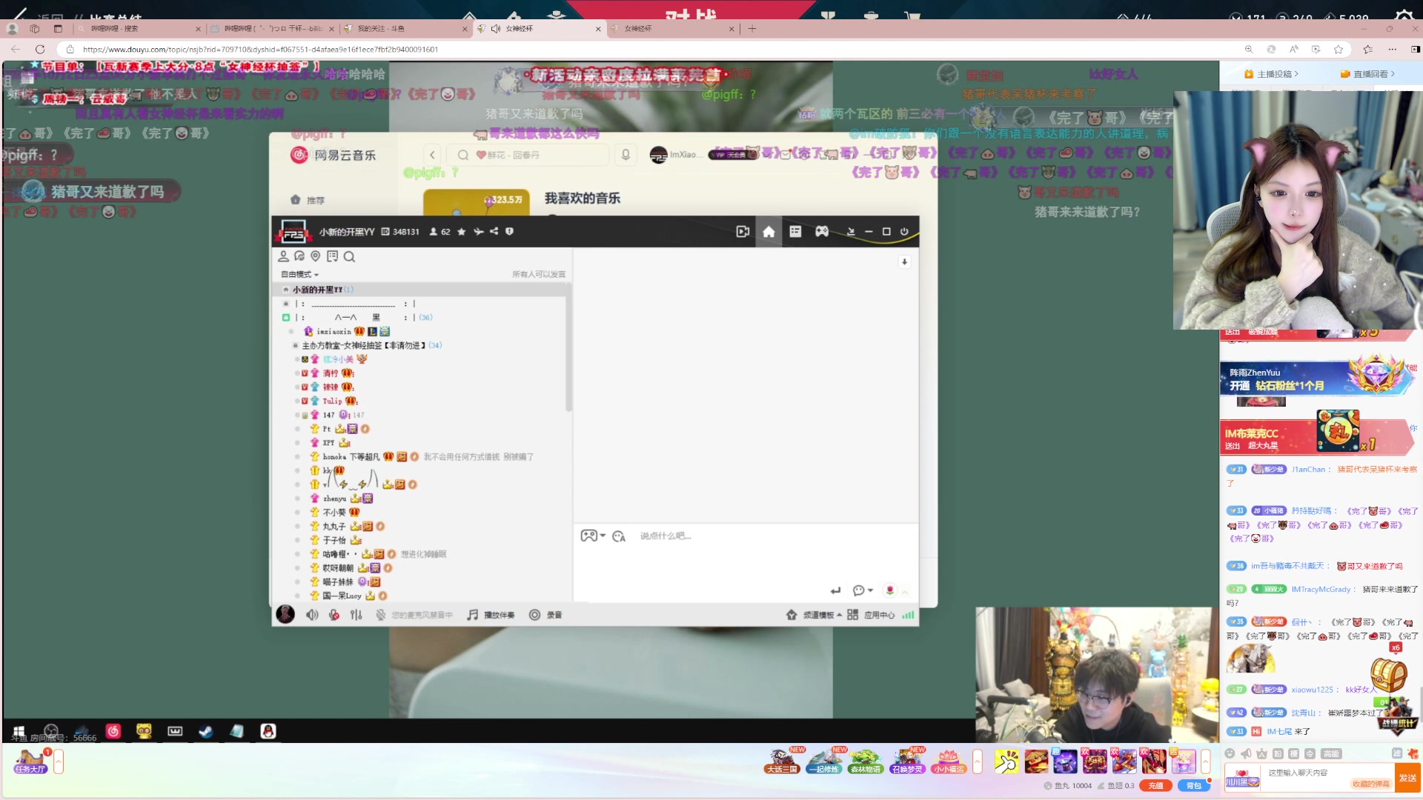The height and width of the screenshot is (800, 1423).
Task: Click 发送 send button in Douyu chat
Action: point(1407,778)
